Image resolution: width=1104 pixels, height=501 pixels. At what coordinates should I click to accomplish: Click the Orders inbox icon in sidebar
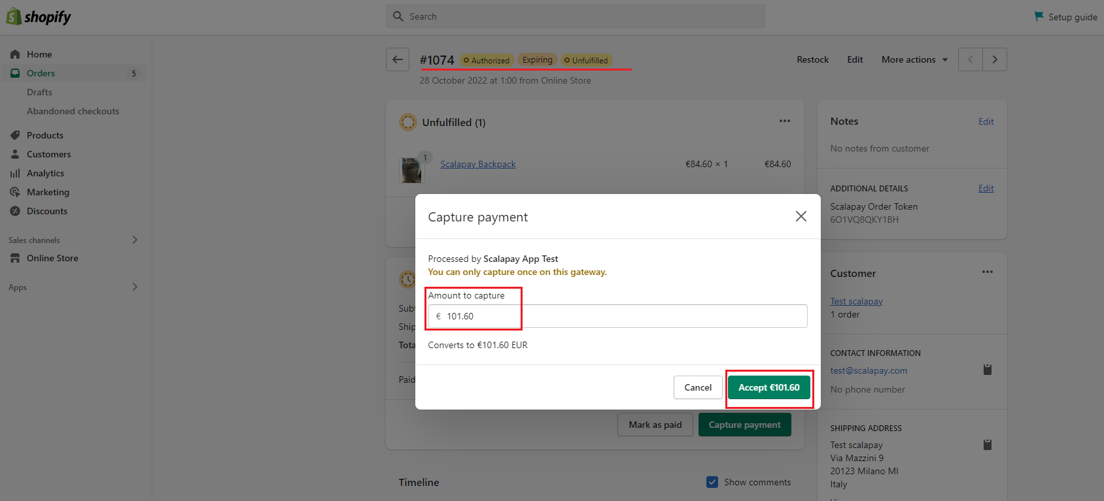pyautogui.click(x=15, y=73)
